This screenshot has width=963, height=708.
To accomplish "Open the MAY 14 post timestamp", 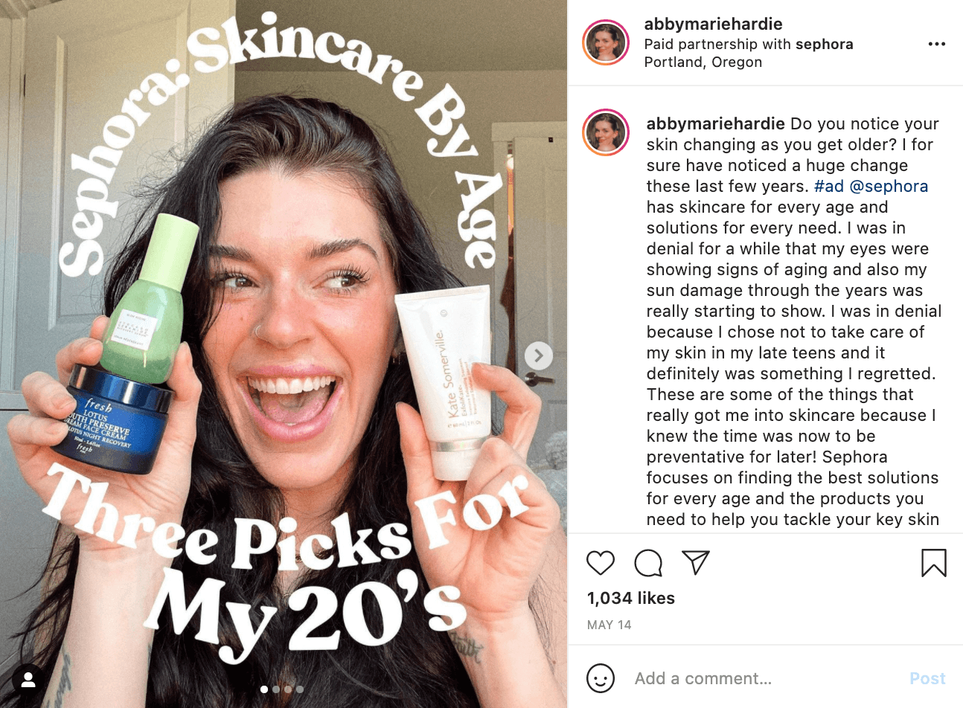I will 610,625.
